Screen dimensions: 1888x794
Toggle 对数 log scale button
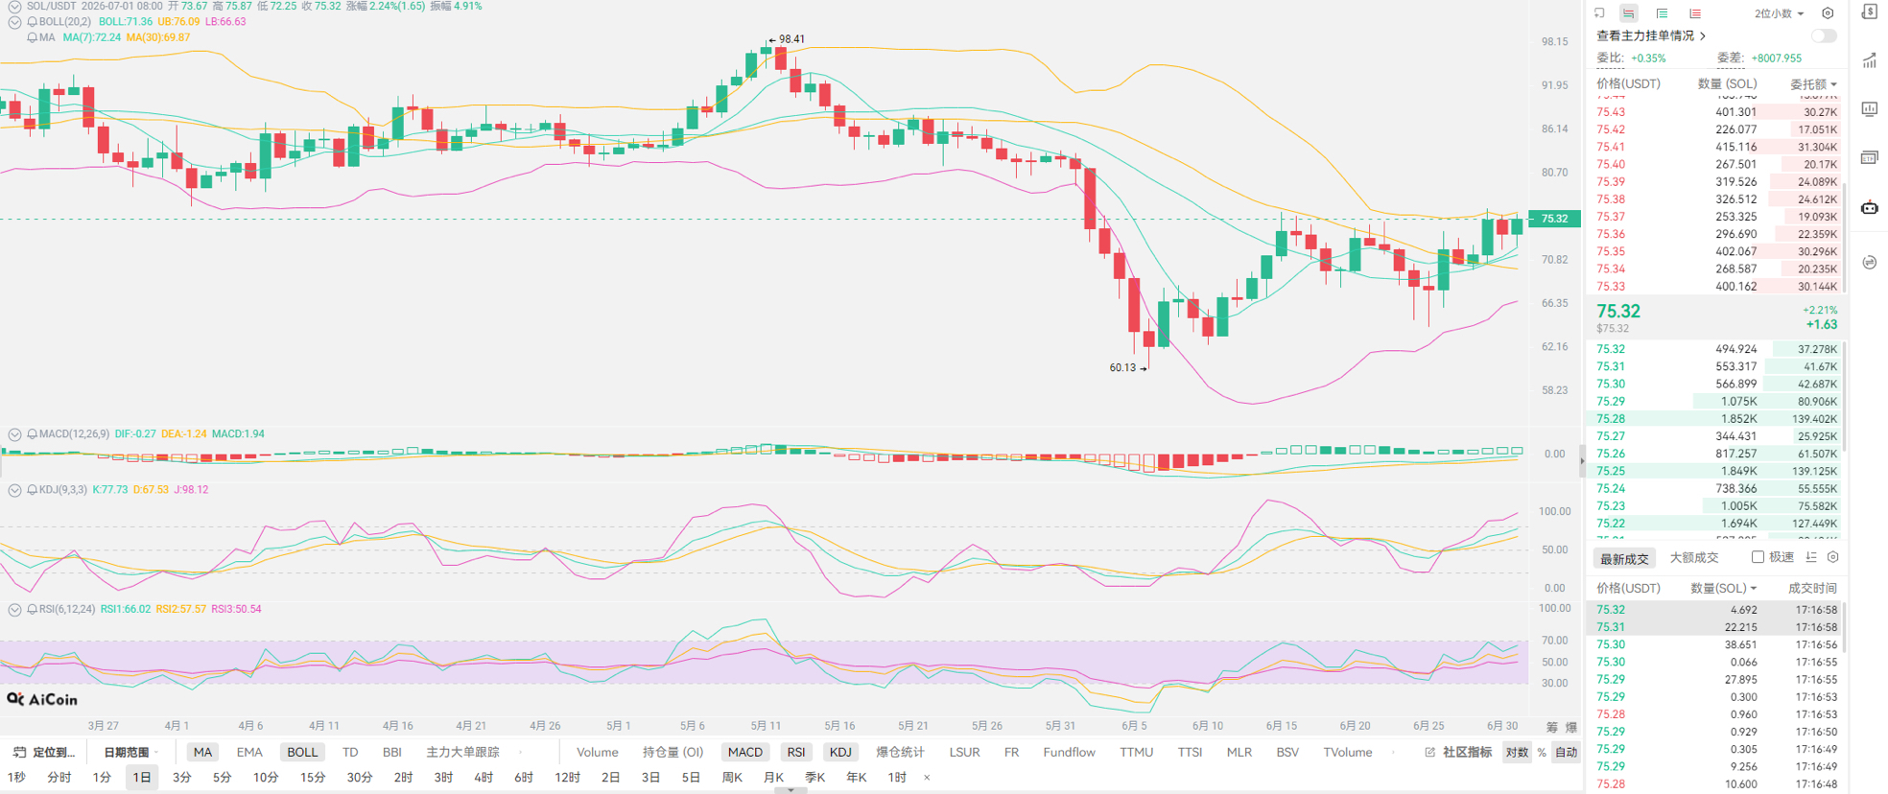[1517, 753]
